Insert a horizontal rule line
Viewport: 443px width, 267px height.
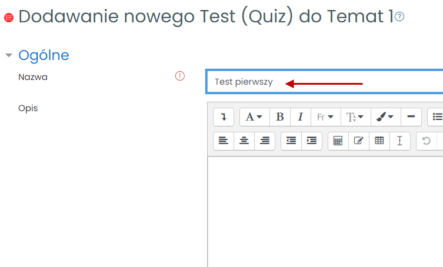[x=411, y=117]
